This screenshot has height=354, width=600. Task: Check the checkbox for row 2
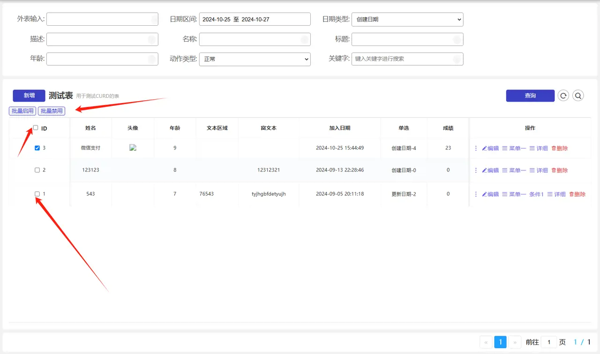[x=37, y=170]
